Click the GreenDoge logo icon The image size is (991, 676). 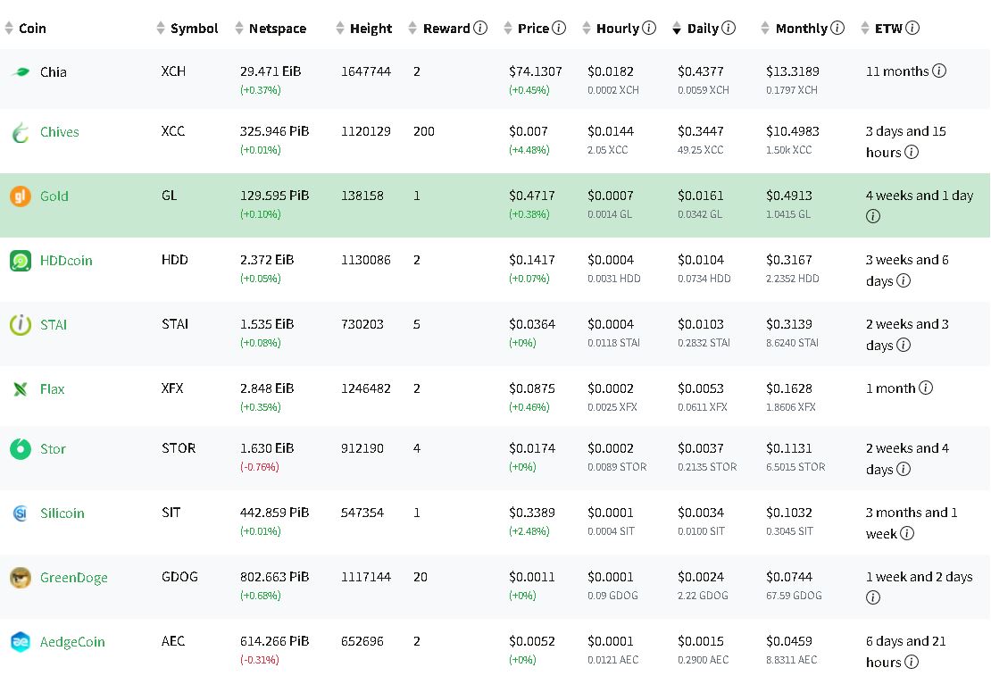21,578
